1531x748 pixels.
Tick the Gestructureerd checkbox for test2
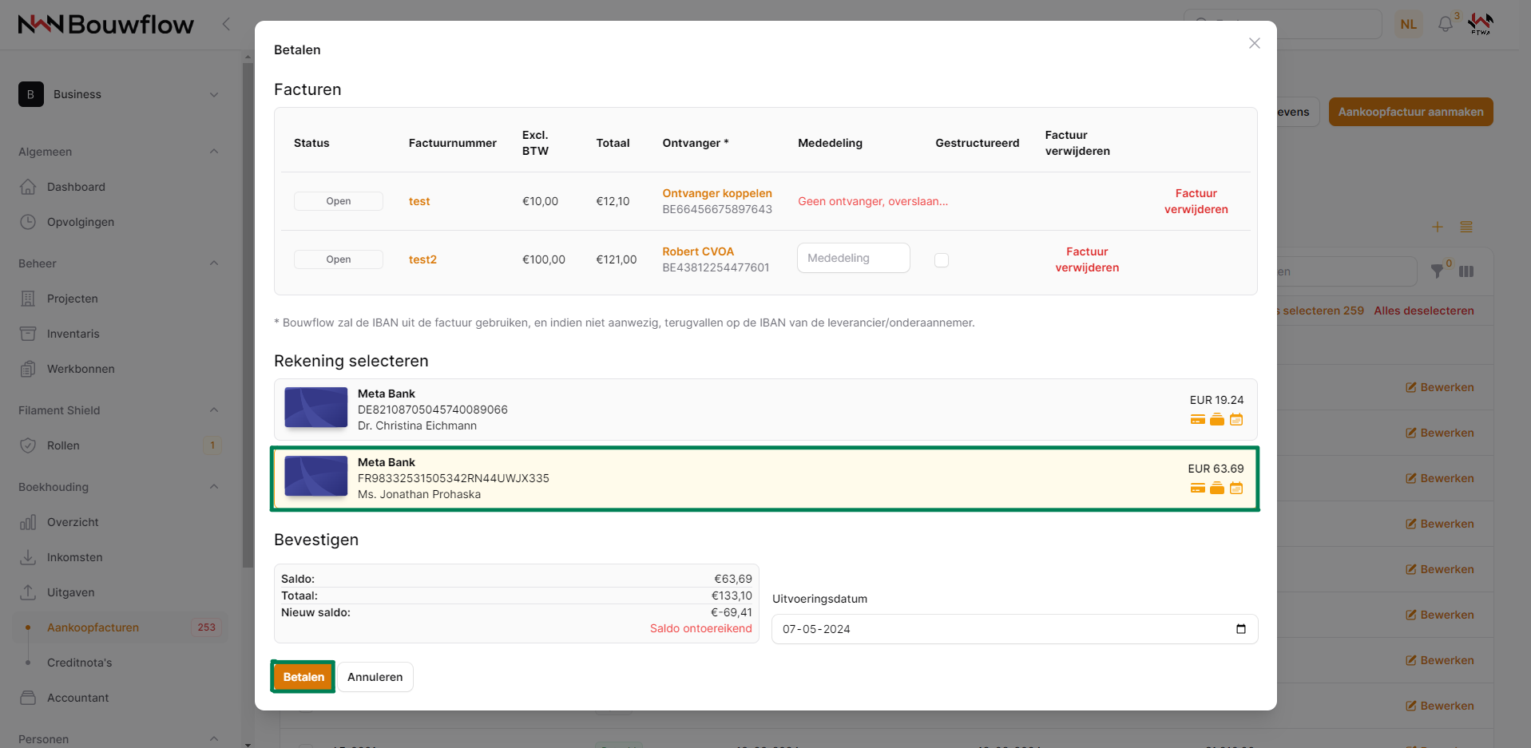coord(942,260)
